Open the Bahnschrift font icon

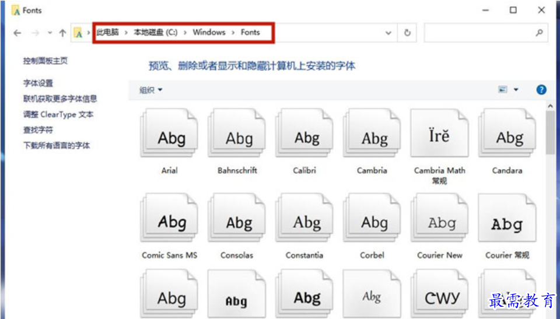coord(237,133)
